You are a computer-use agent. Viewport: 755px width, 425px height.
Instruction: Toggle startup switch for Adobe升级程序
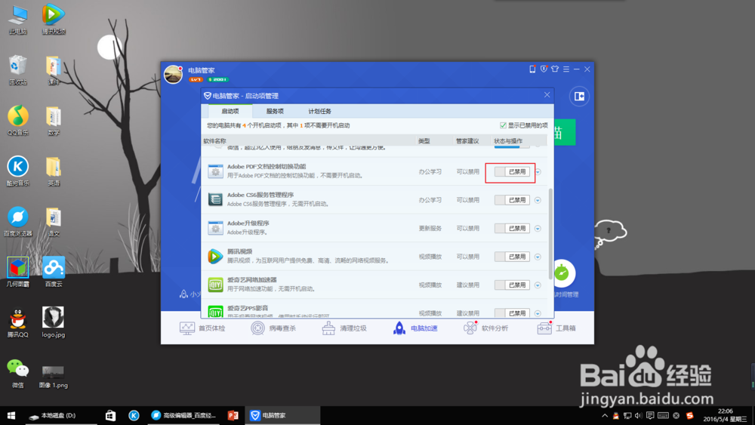(512, 229)
